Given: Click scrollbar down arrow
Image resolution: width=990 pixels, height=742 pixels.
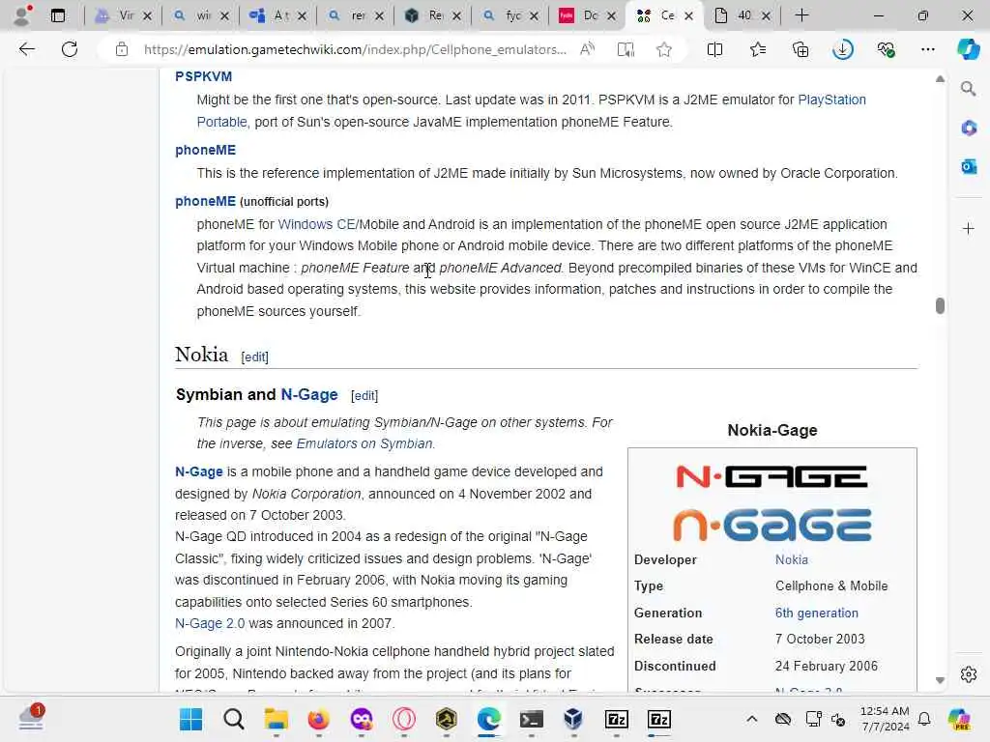Looking at the screenshot, I should tap(940, 680).
